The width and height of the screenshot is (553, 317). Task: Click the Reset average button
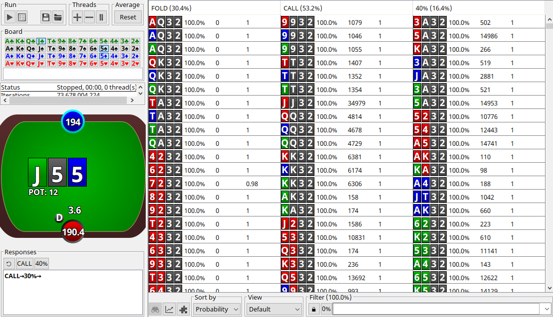(128, 17)
